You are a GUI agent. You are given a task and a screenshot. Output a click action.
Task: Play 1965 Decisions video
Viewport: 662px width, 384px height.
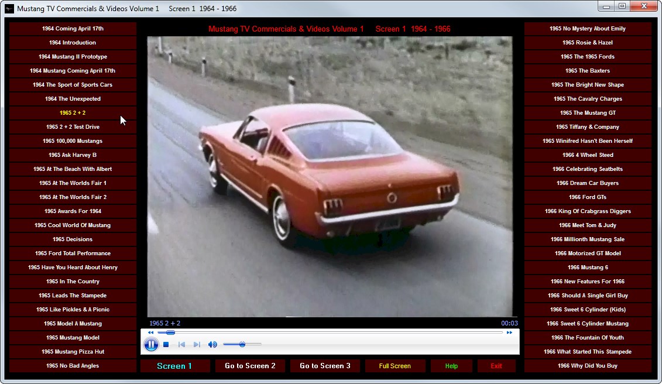[x=73, y=239]
